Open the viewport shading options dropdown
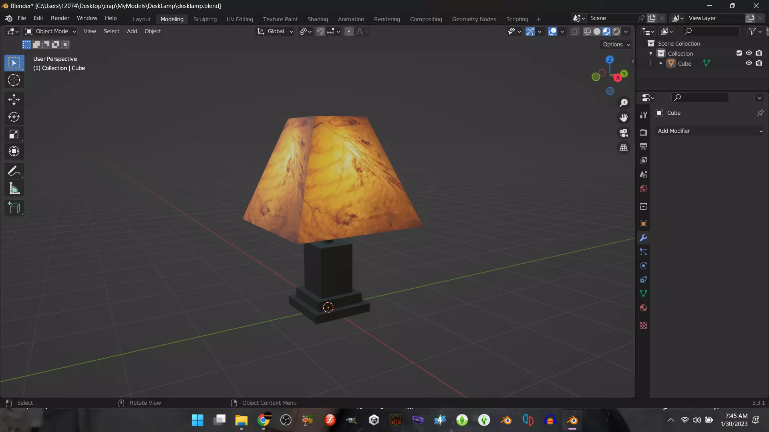769x432 pixels. (626, 32)
